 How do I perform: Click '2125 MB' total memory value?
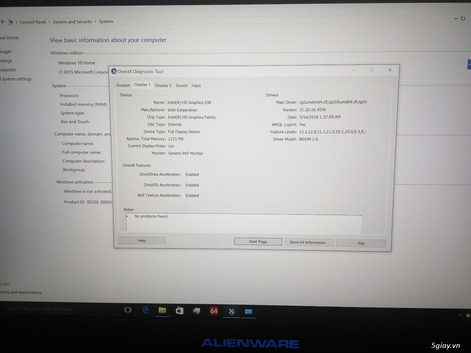point(176,139)
